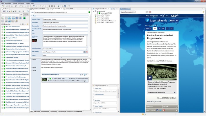Open the Metadaten bottom tab
206x116 pixels.
tap(37, 112)
